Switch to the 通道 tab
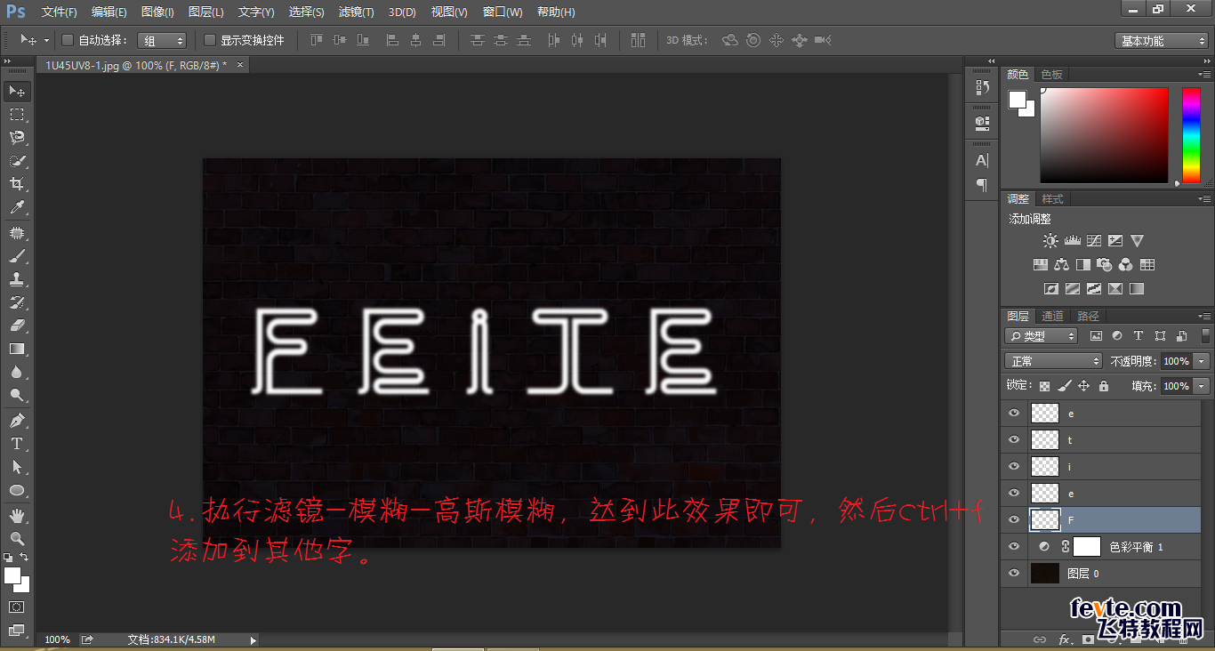Image resolution: width=1215 pixels, height=651 pixels. coord(1052,316)
